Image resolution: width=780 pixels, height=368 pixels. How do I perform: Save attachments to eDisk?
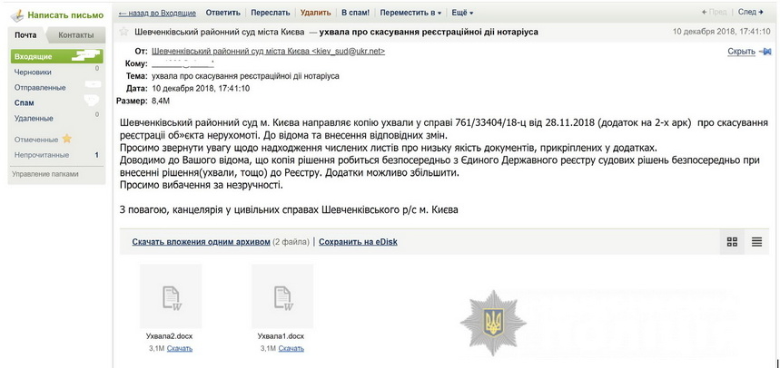358,242
